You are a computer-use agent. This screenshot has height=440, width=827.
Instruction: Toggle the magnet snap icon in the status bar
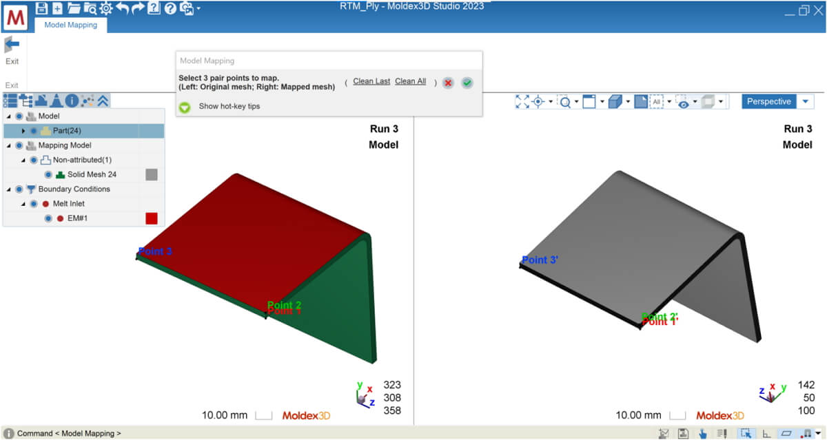click(x=805, y=433)
